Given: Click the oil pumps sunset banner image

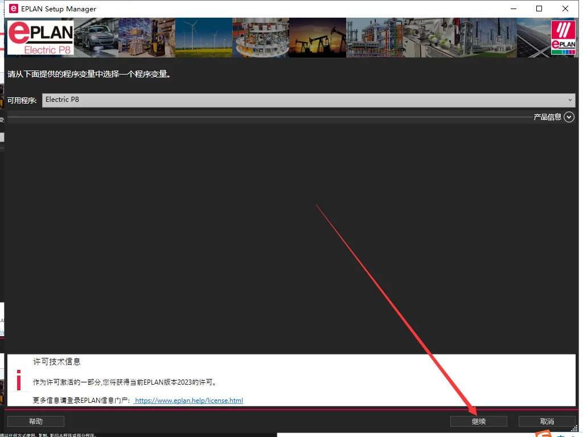Looking at the screenshot, I should (317, 38).
